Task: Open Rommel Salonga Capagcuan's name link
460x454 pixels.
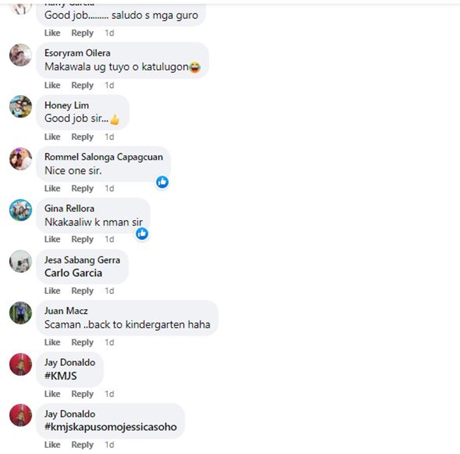Action: pos(104,157)
